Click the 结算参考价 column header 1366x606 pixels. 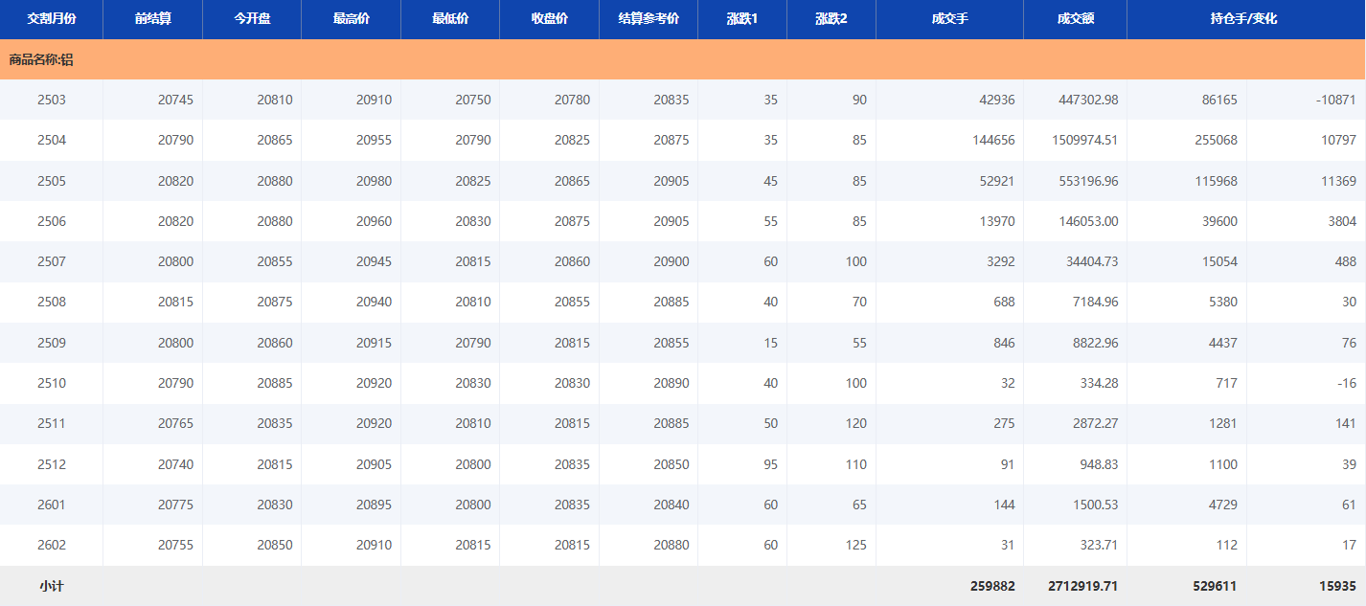[649, 19]
